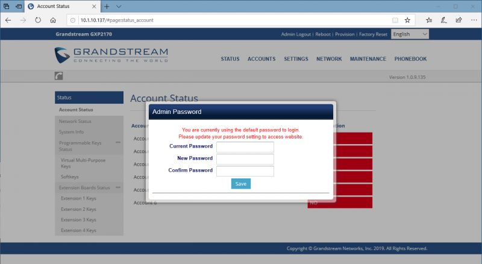Select Virtual Multi-Purpose Keys
The width and height of the screenshot is (482, 264).
pos(83,163)
